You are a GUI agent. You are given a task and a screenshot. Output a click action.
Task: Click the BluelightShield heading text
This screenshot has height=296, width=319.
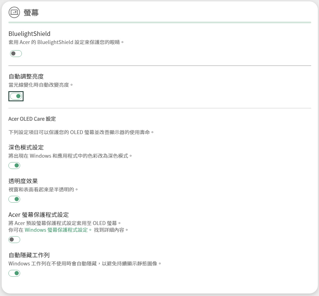coord(29,34)
